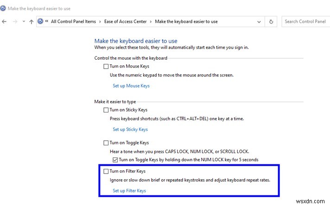Select Make the keyboard easier breadcrumb
This screenshot has width=330, height=206.
tap(186, 21)
